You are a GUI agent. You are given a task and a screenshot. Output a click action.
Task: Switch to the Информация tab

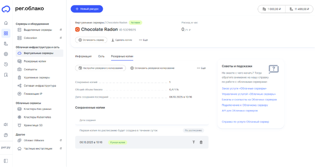coord(83,56)
